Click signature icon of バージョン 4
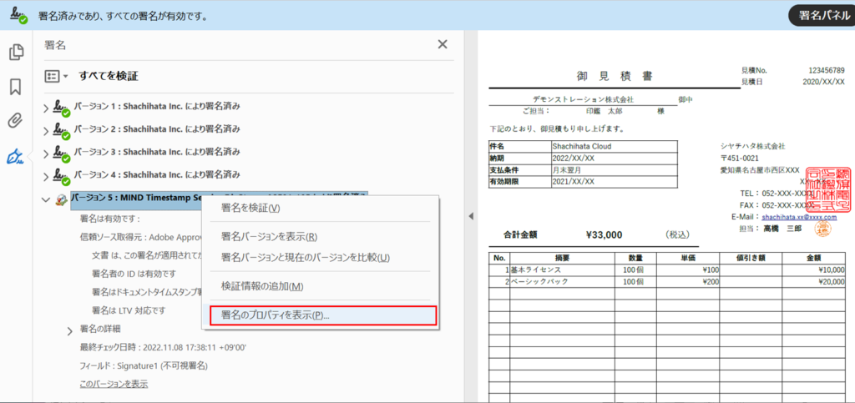The image size is (855, 403). pyautogui.click(x=61, y=178)
